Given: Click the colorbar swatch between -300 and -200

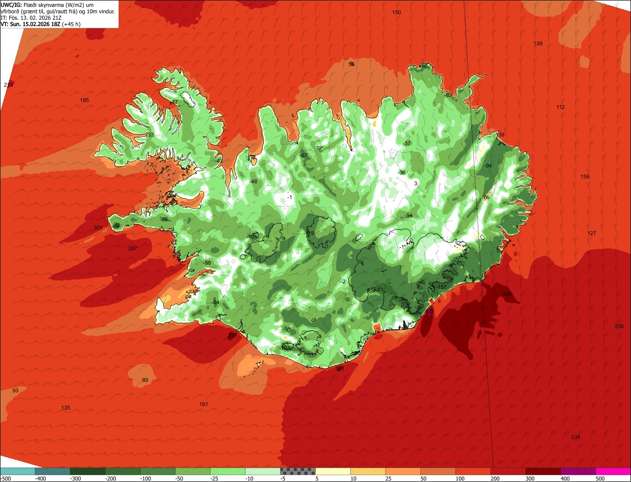Looking at the screenshot, I should click(x=87, y=471).
